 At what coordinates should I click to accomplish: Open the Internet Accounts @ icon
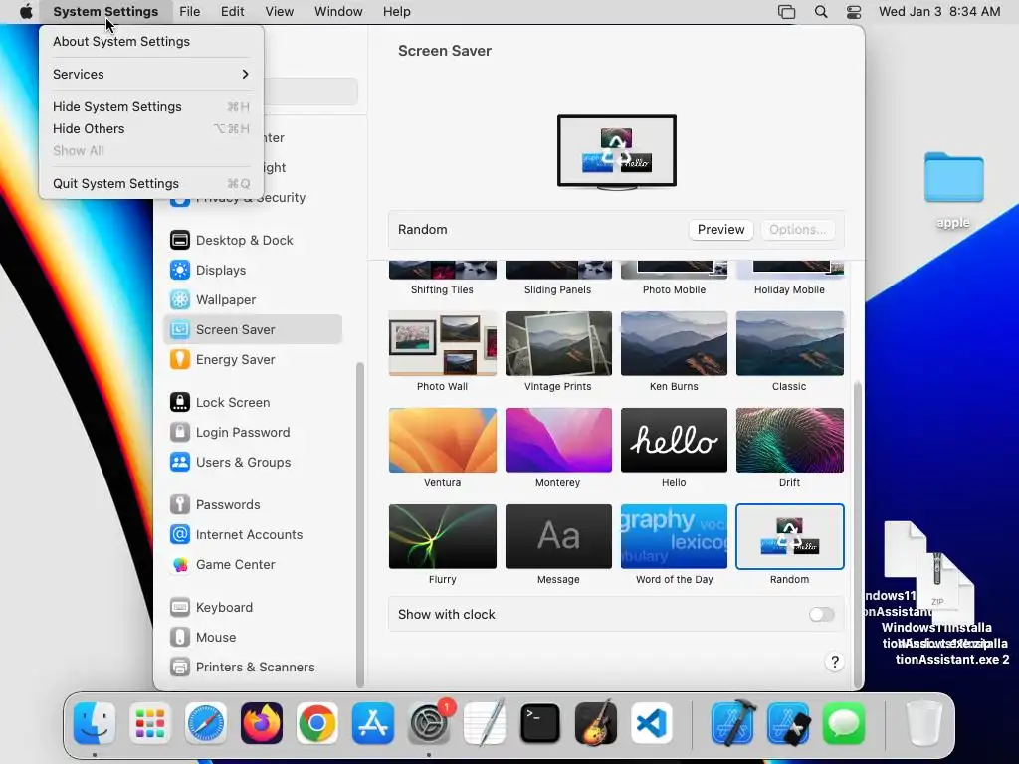(179, 534)
